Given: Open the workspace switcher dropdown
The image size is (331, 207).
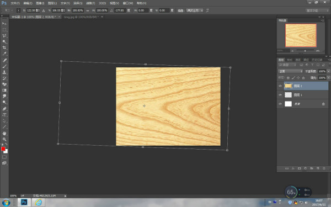Looking at the screenshot, I should point(317,10).
